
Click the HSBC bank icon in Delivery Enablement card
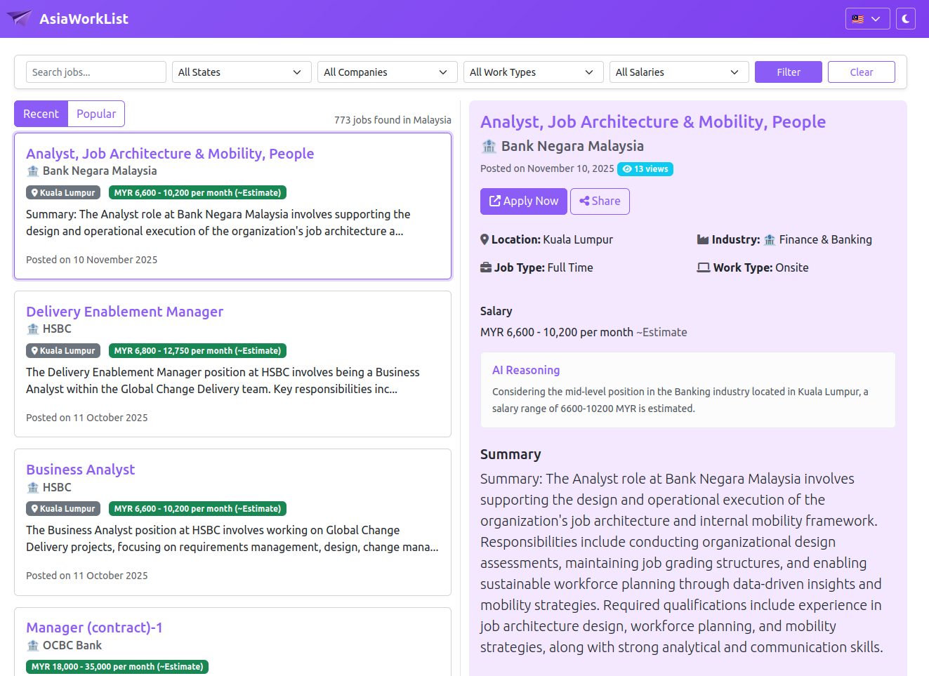[x=33, y=329]
